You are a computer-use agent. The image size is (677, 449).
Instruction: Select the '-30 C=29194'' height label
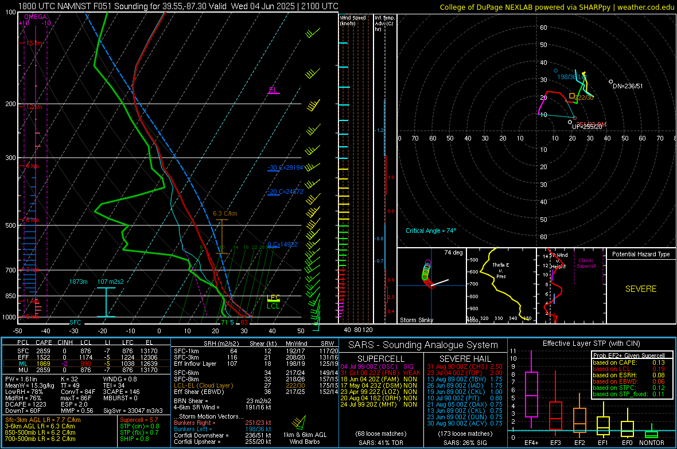[x=286, y=167]
